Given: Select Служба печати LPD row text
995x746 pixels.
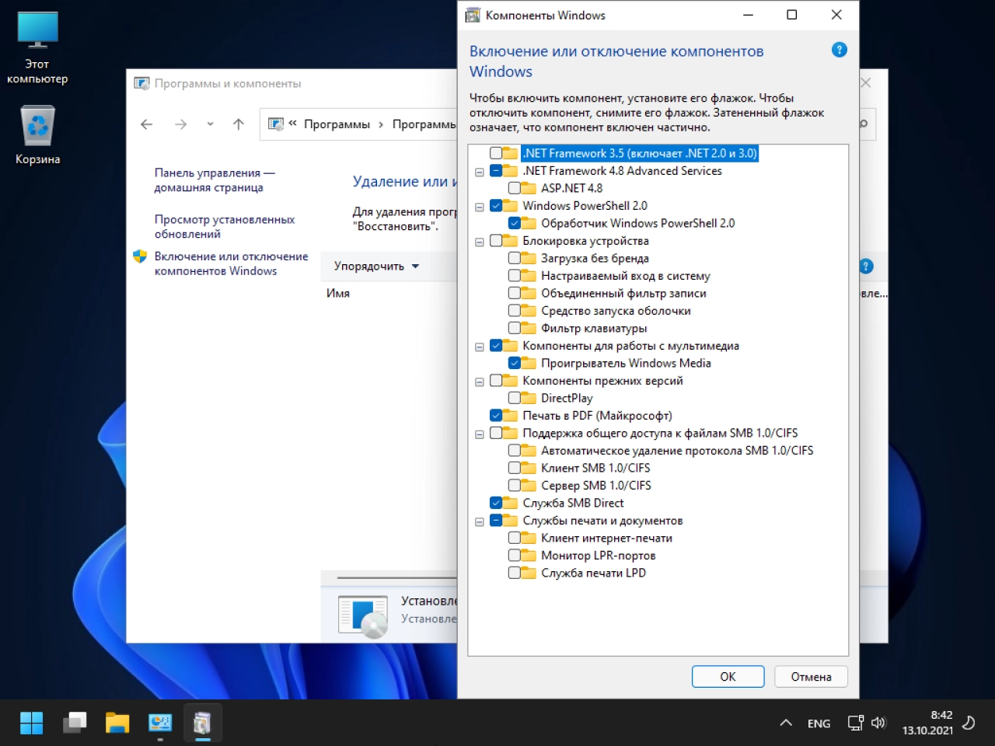Looking at the screenshot, I should tap(593, 573).
